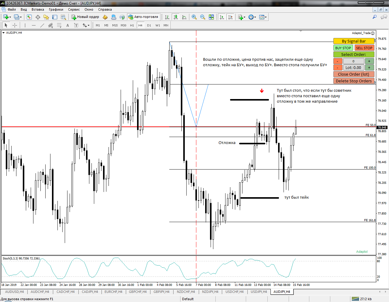Select the equidistant channel tool
Image resolution: width=389 pixels, height=302 pixels.
51,25
